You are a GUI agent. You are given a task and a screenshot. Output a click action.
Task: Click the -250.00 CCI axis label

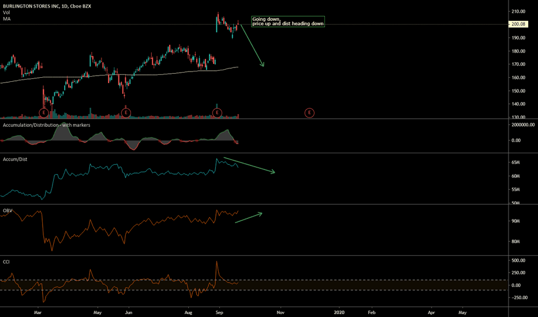tap(520, 297)
